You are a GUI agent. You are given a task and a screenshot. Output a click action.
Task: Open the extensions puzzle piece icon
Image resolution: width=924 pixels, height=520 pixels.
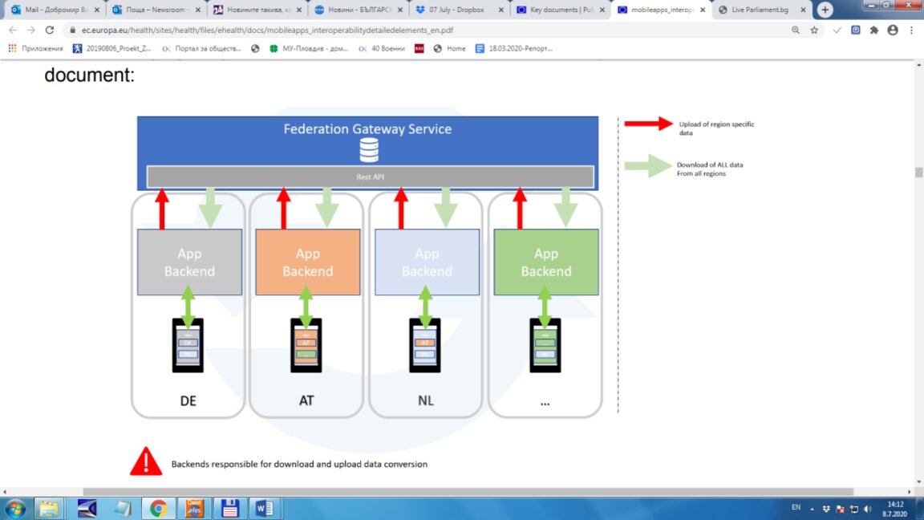click(874, 30)
